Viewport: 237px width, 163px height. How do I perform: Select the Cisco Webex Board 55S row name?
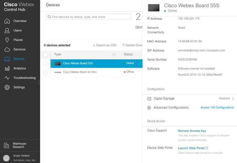[x=78, y=63]
